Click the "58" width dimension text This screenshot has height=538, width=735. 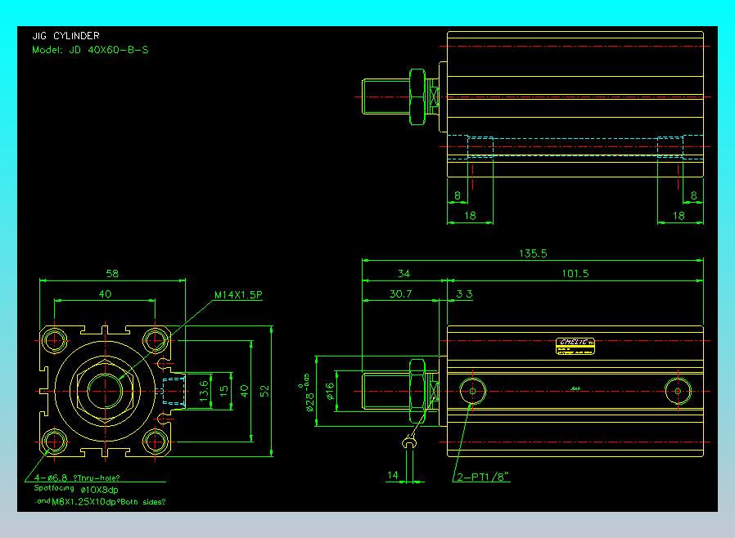point(112,273)
